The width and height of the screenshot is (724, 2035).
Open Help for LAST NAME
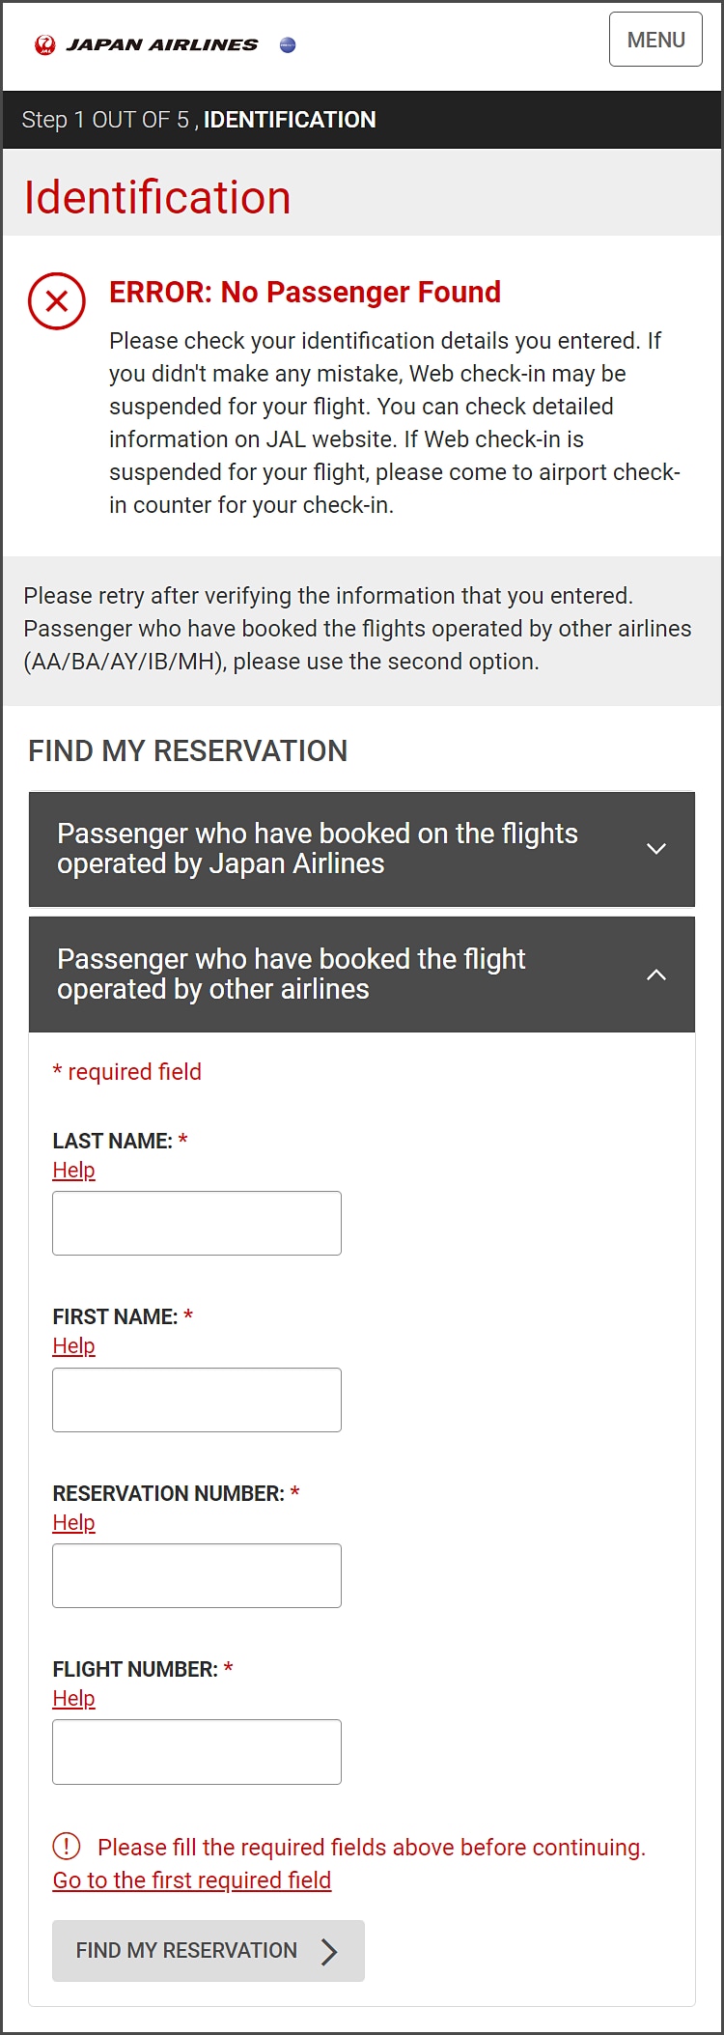point(73,1170)
